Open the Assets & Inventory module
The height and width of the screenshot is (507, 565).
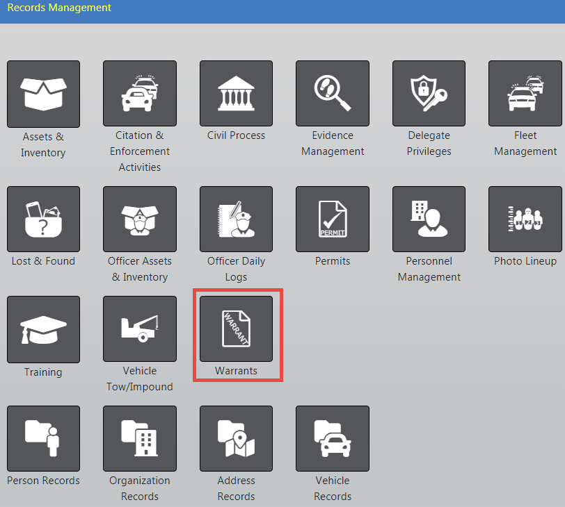[43, 94]
